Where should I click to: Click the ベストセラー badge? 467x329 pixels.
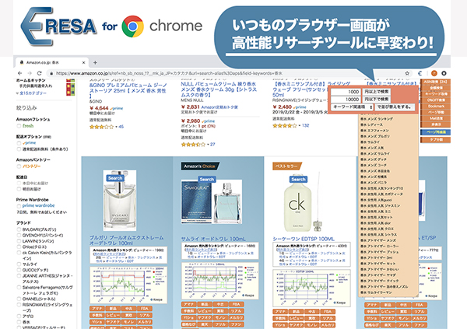click(286, 166)
